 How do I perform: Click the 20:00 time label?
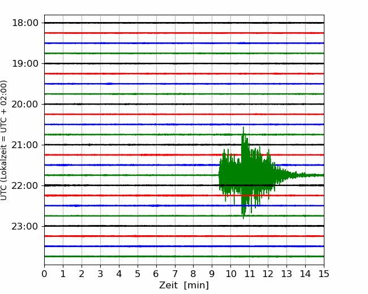point(25,104)
